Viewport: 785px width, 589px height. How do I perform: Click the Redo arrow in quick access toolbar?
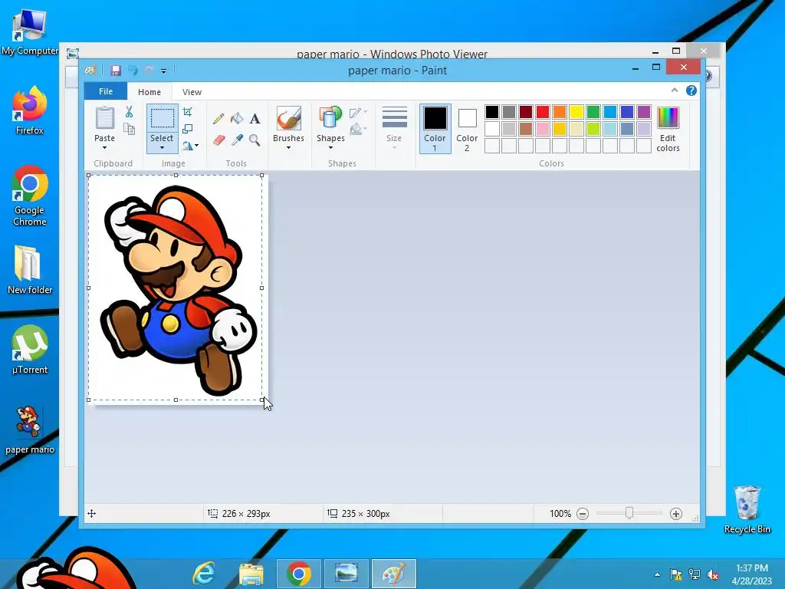click(x=149, y=70)
